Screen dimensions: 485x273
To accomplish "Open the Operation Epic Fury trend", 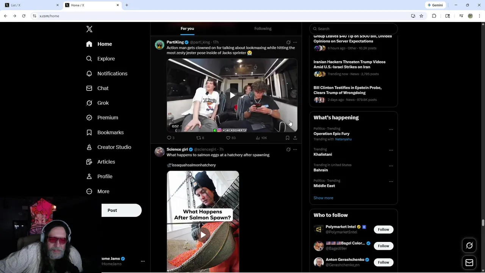I will pyautogui.click(x=332, y=134).
